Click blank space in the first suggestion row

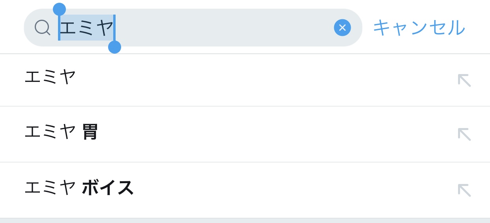point(256,80)
